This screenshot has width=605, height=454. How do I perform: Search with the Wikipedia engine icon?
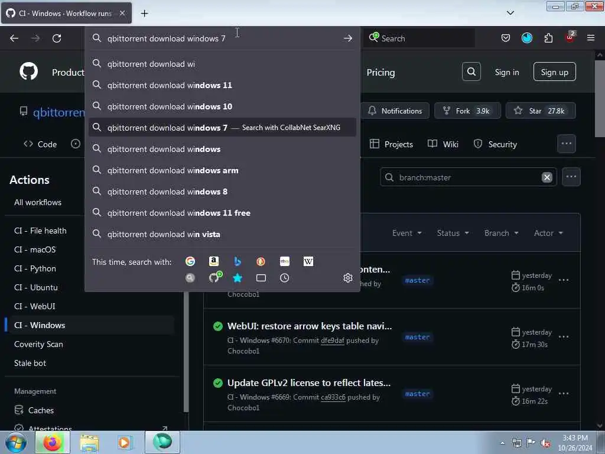[x=308, y=262]
